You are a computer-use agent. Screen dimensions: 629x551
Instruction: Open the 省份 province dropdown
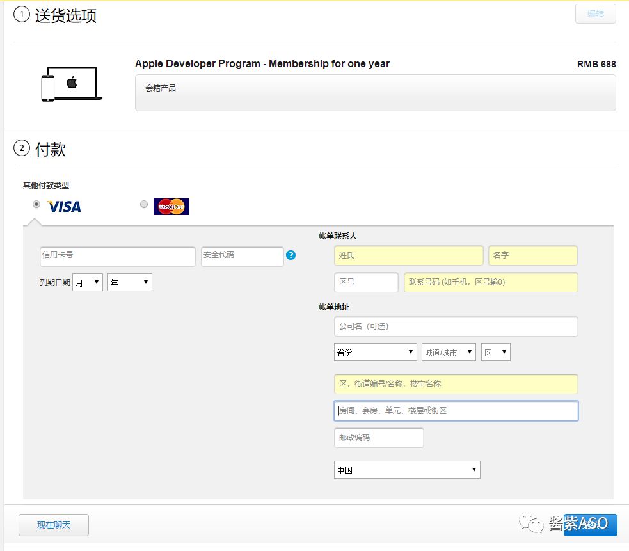pos(375,352)
